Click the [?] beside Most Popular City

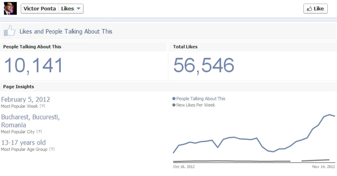point(39,132)
